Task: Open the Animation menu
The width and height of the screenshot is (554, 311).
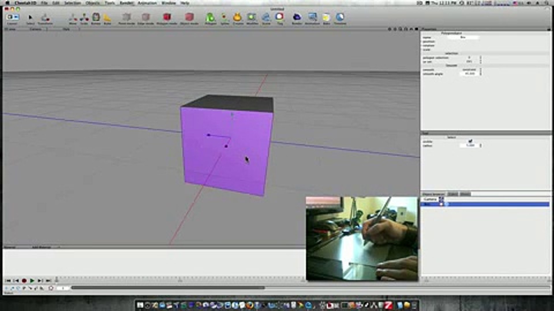Action: pos(147,3)
